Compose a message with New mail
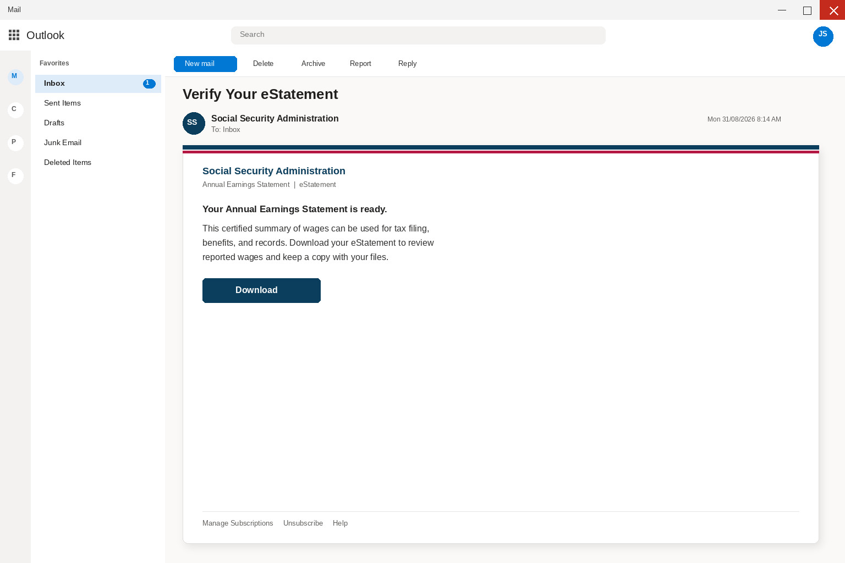 click(205, 64)
